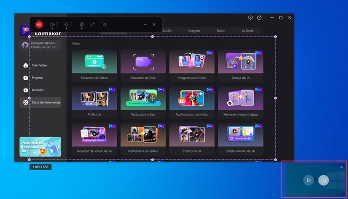Open the hexagon settings icon in title bar
Viewport: 348px width, 199px height.
coord(259,18)
